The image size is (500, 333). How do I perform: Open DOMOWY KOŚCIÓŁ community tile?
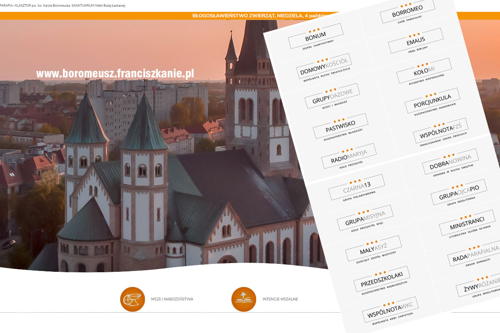pos(324,66)
